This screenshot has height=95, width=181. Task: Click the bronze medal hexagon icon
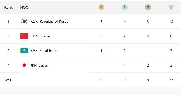point(148,7)
